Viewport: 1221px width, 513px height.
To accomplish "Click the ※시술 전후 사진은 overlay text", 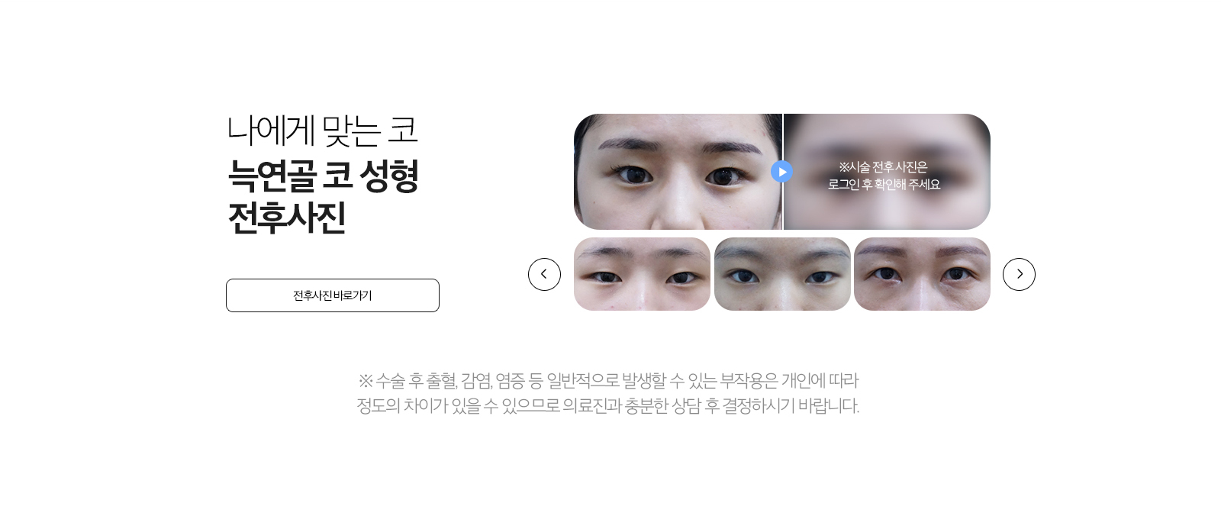I will 883,167.
